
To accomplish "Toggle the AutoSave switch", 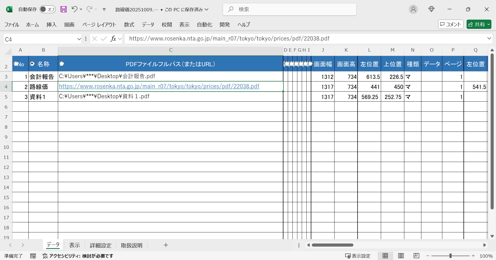I will tap(48, 10).
